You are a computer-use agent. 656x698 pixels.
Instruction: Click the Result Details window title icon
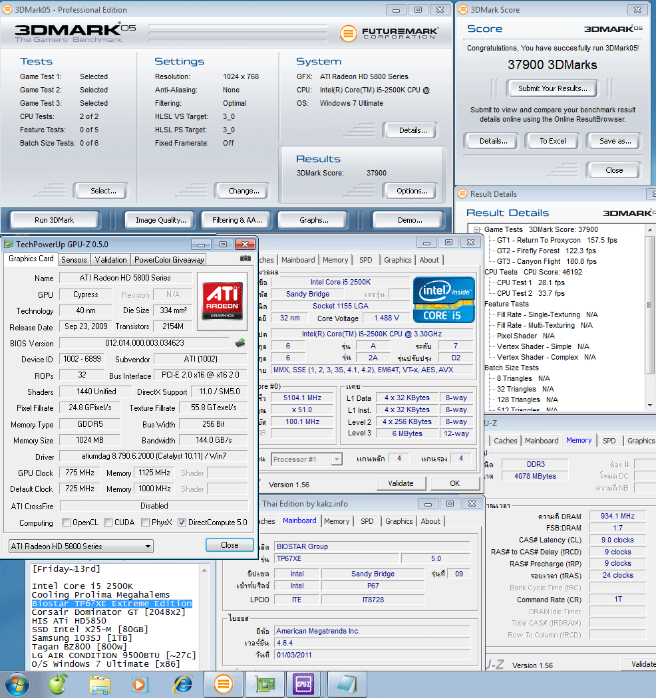[462, 193]
